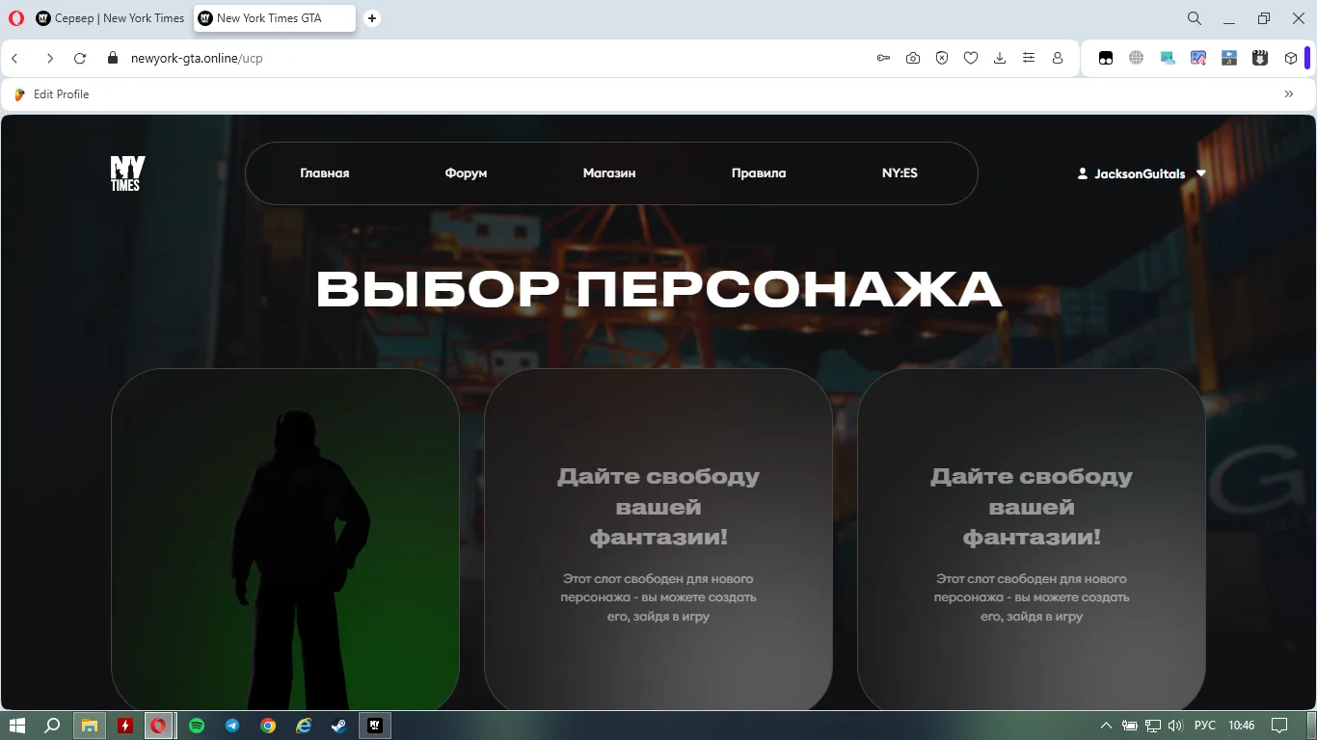Open Opera easy setup sliders icon
This screenshot has height=740, width=1317.
pyautogui.click(x=1029, y=58)
